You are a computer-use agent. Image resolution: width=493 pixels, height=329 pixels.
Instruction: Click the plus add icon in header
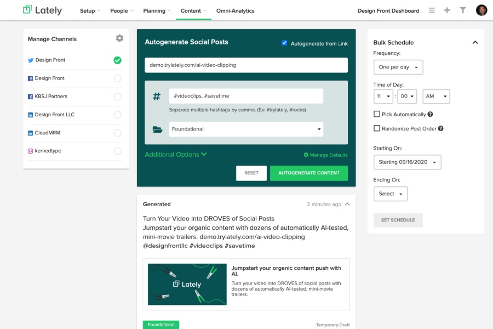pyautogui.click(x=447, y=10)
